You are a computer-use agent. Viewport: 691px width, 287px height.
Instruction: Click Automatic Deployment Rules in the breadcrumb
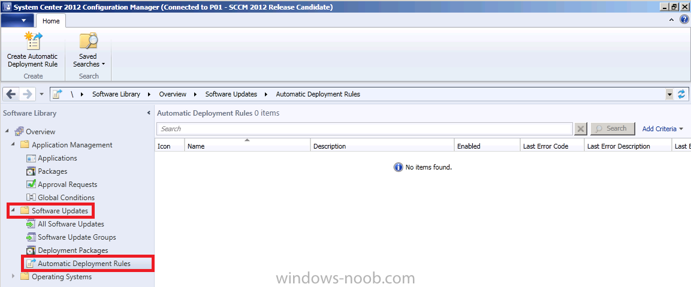[x=318, y=94]
